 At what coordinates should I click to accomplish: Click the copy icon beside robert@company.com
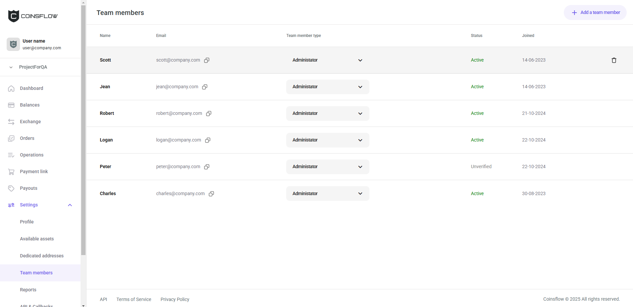(209, 114)
